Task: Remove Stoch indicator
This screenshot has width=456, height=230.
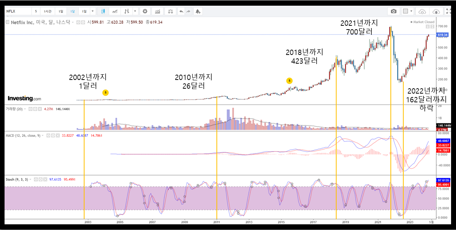Action: (45, 179)
